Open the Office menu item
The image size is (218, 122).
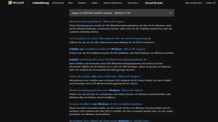(x=70, y=3)
